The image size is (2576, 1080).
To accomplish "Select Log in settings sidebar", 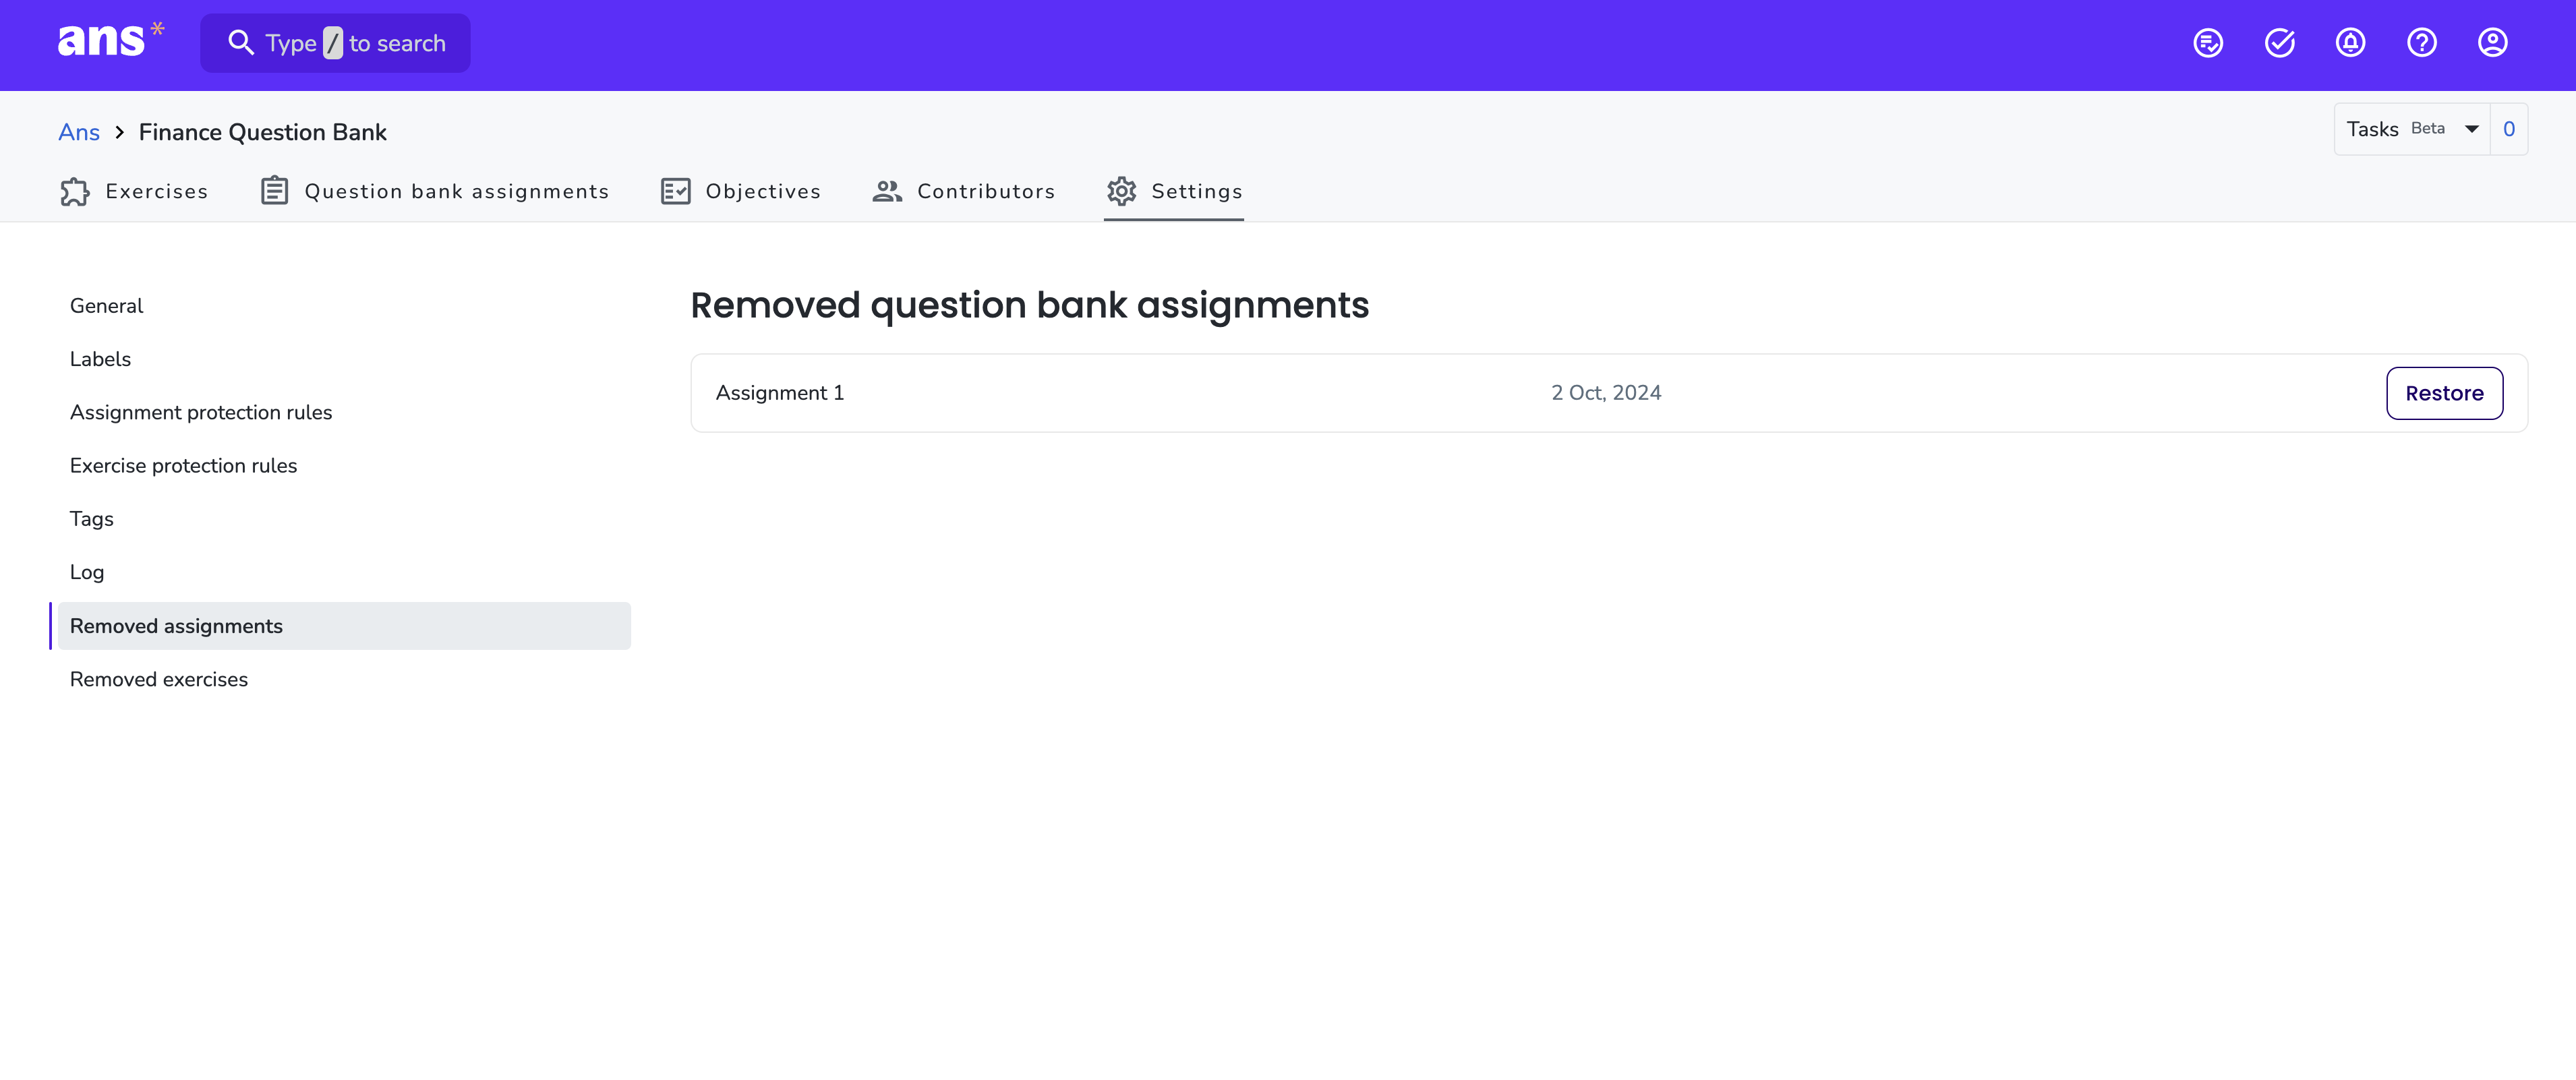I will coord(344,572).
